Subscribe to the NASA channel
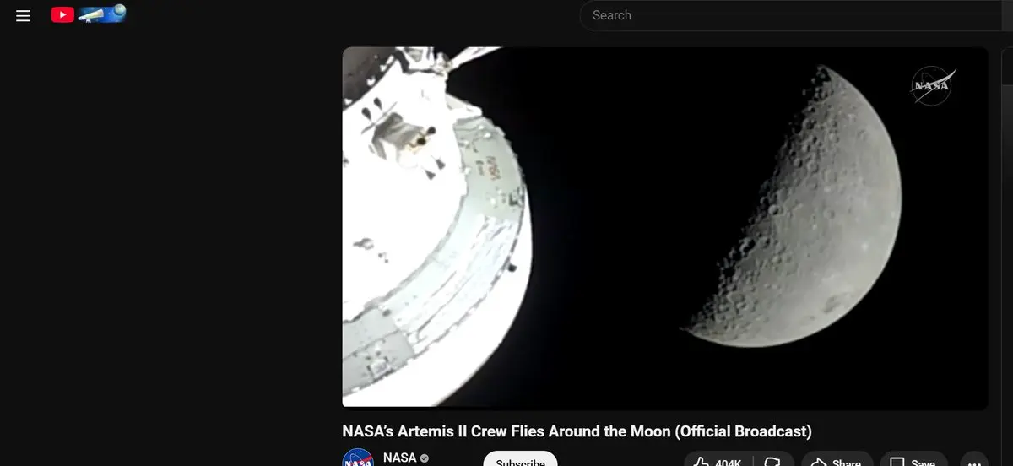1013x466 pixels. [x=520, y=458]
